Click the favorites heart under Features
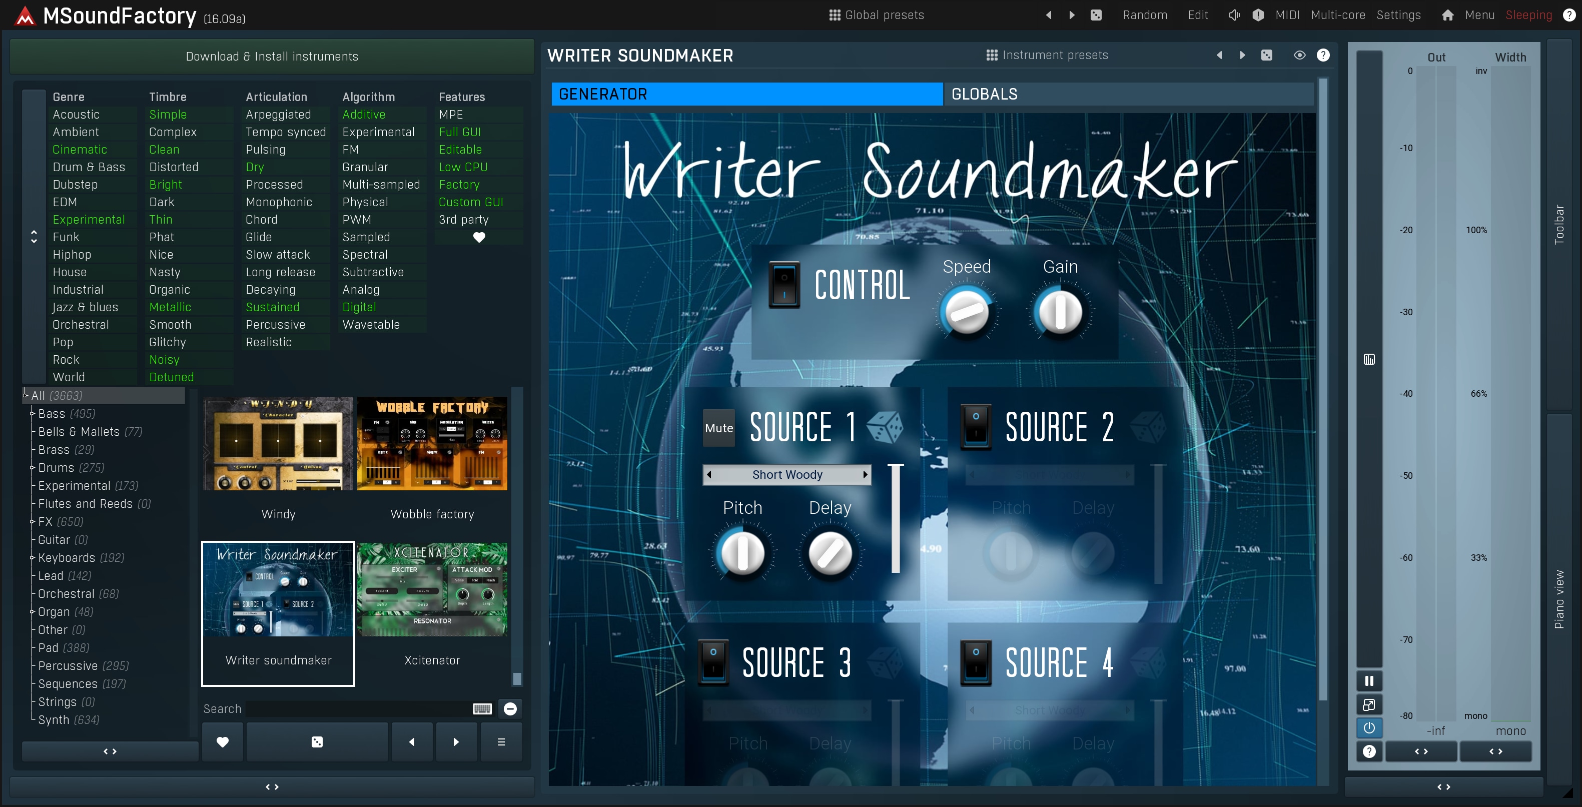The image size is (1582, 807). coord(479,237)
